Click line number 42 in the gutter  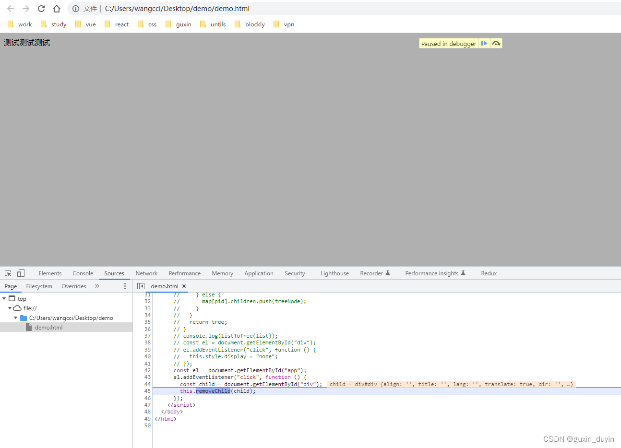click(147, 370)
